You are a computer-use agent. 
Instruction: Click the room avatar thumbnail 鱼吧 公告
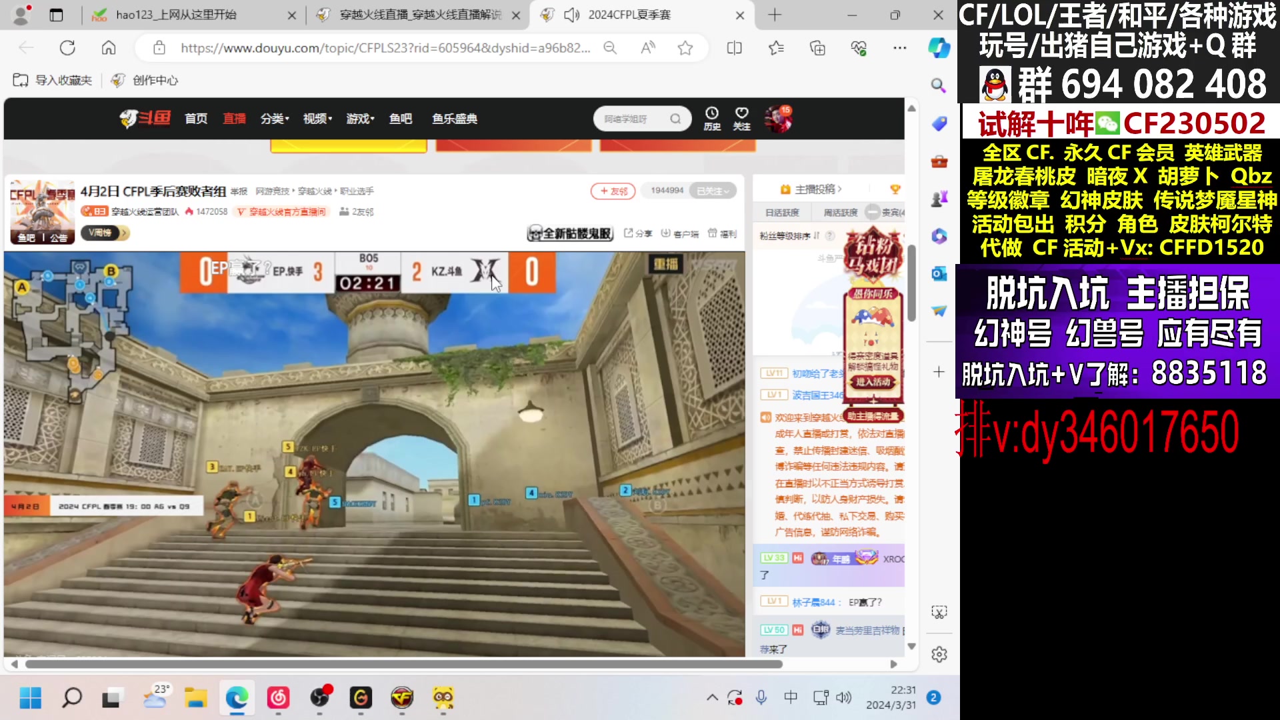click(42, 212)
